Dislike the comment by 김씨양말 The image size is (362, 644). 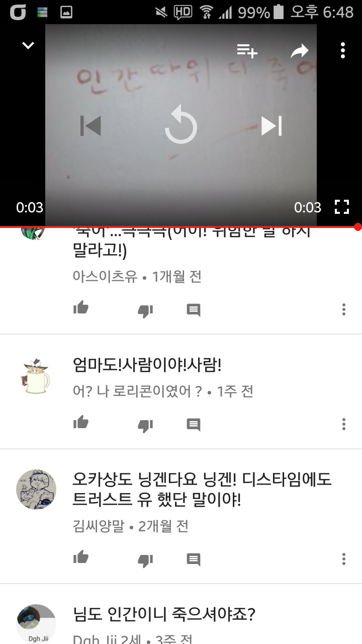pyautogui.click(x=145, y=560)
